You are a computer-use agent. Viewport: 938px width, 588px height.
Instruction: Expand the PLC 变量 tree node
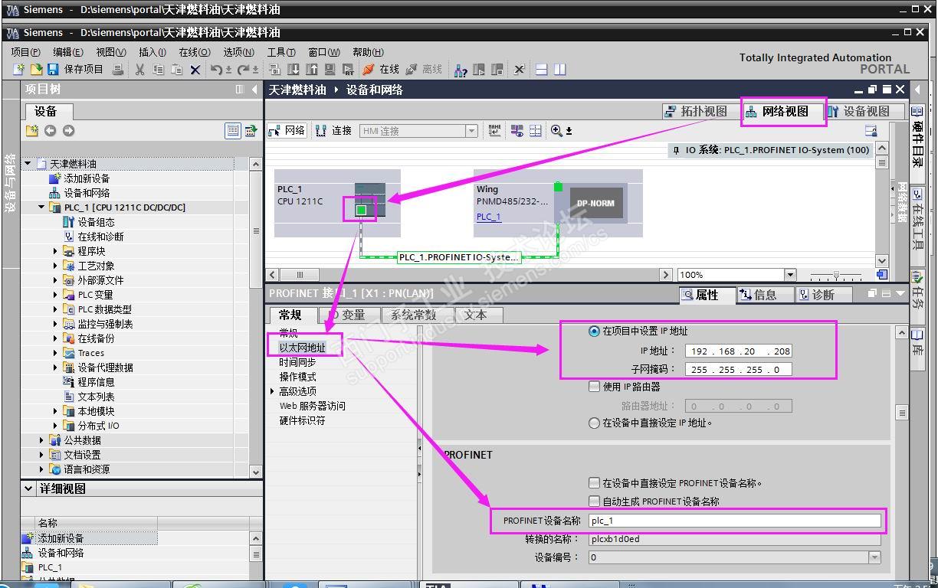pyautogui.click(x=55, y=295)
